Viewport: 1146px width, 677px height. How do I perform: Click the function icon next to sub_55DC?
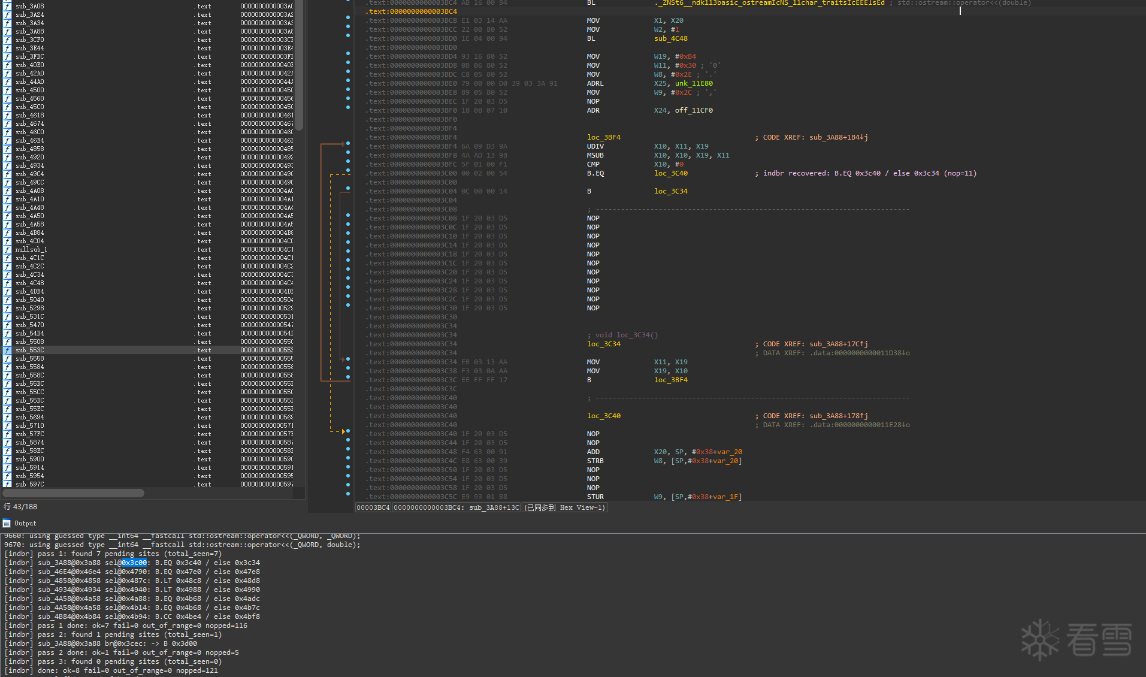pos(8,400)
